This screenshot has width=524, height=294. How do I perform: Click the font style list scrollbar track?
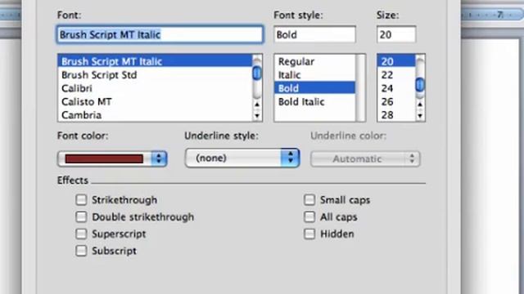[360, 88]
